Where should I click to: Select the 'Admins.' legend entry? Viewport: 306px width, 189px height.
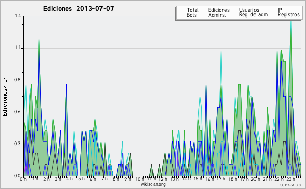pos(217,15)
